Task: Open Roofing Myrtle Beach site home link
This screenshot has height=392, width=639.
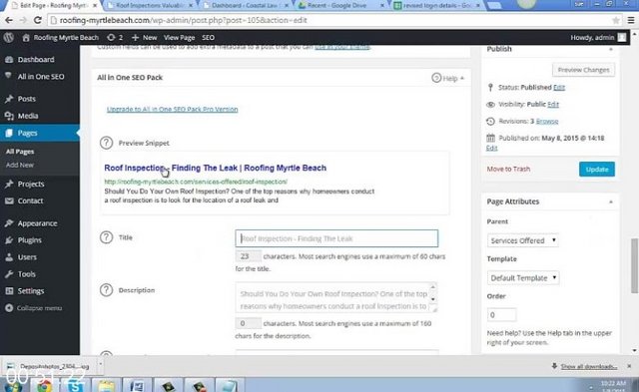Action: click(60, 38)
